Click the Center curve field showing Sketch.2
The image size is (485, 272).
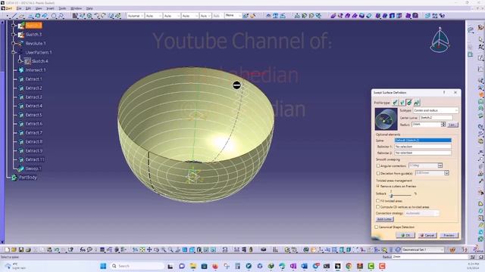[x=436, y=118]
